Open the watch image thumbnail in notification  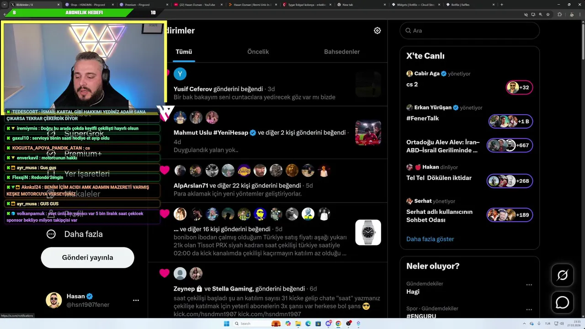(368, 232)
